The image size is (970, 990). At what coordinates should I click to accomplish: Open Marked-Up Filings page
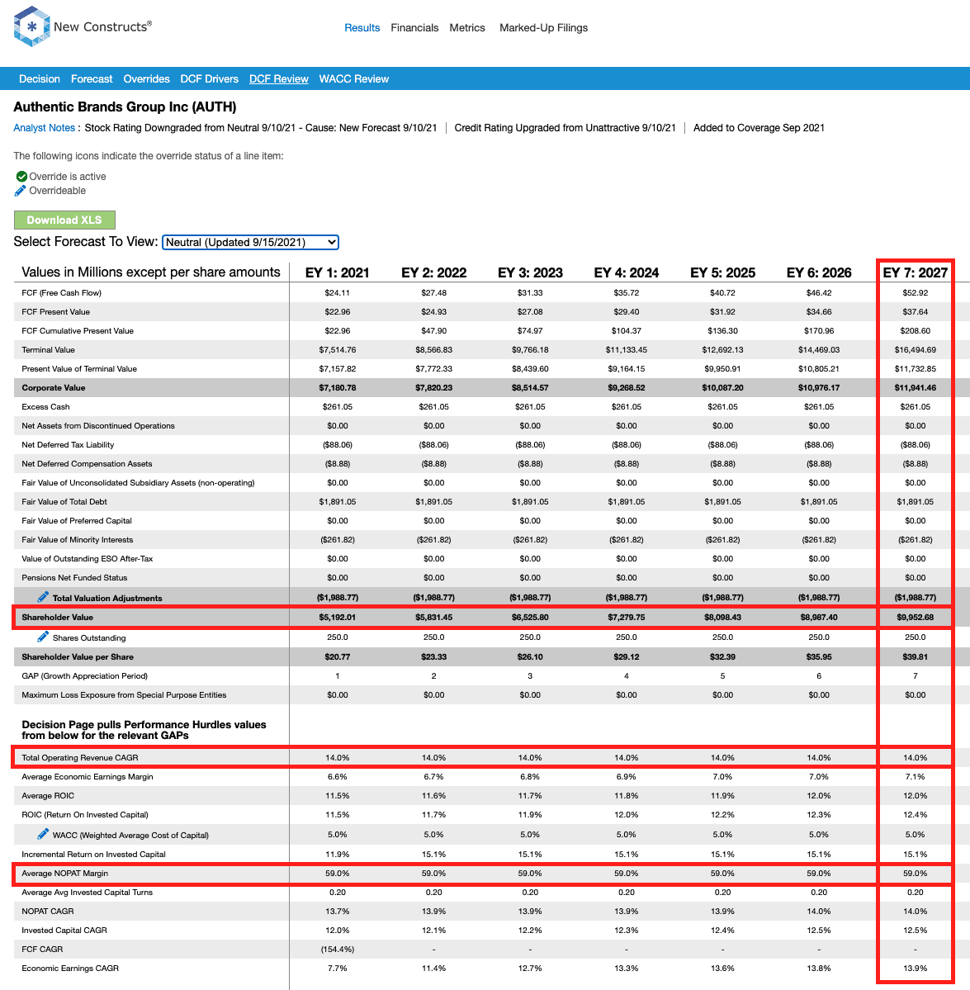click(543, 28)
